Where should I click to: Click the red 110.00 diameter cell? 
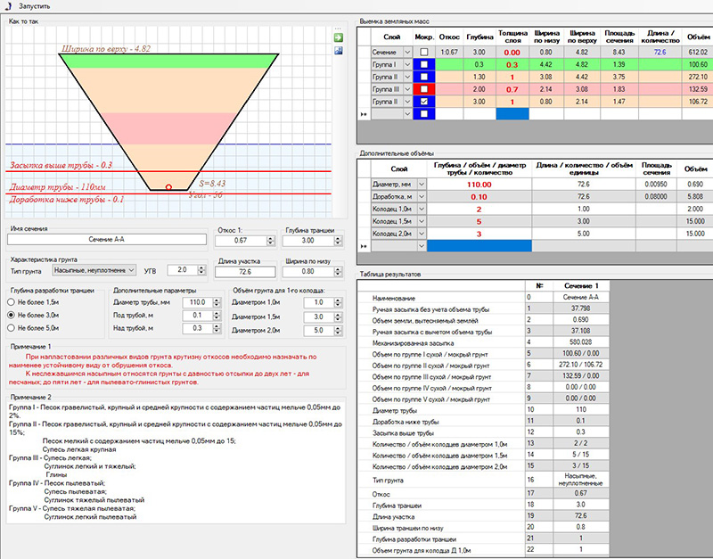pos(479,185)
